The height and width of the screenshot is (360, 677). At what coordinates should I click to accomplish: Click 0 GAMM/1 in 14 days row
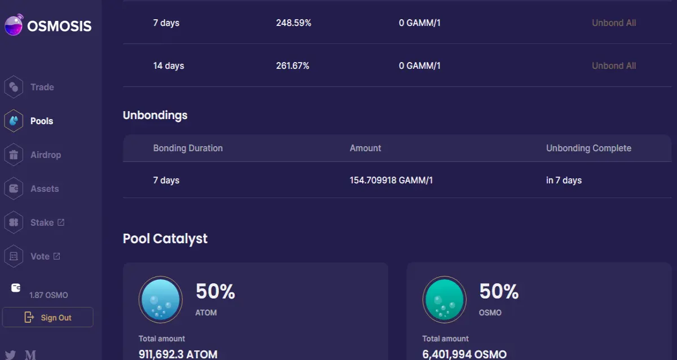pos(420,66)
